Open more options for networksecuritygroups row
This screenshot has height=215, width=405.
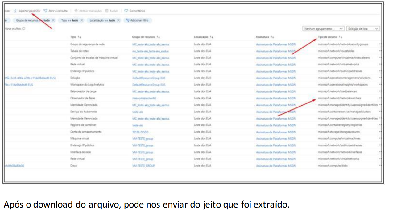380,44
